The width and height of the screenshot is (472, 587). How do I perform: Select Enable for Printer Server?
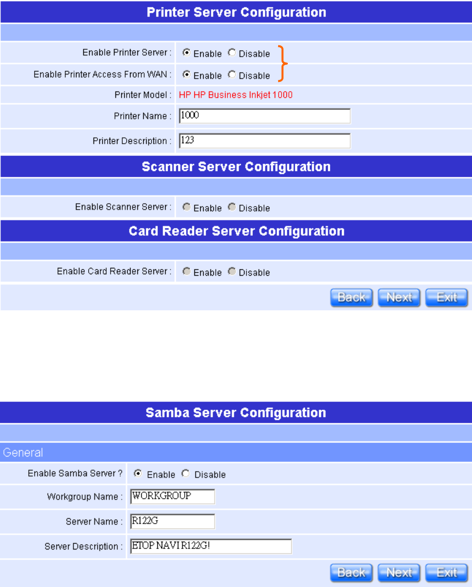pos(187,53)
